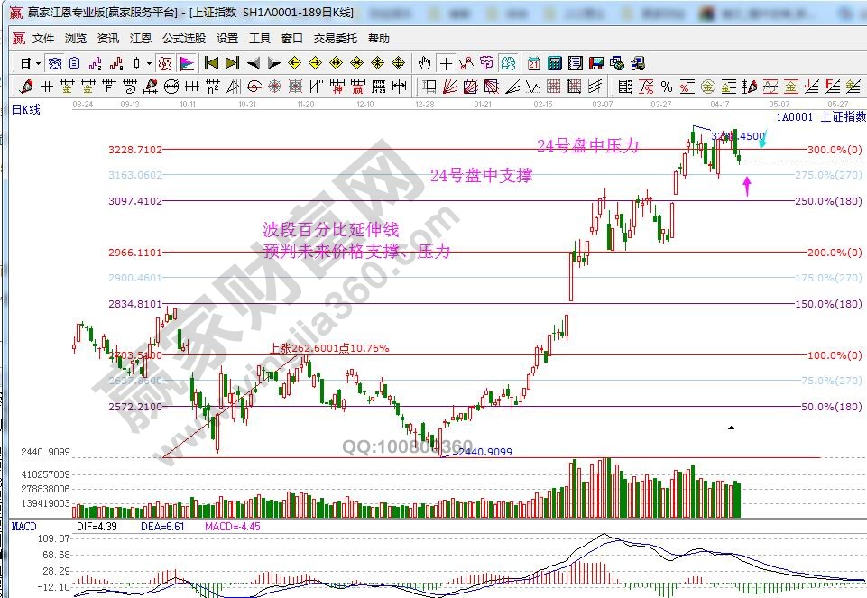Select the hand pan tool
This screenshot has width=867, height=598.
426,63
